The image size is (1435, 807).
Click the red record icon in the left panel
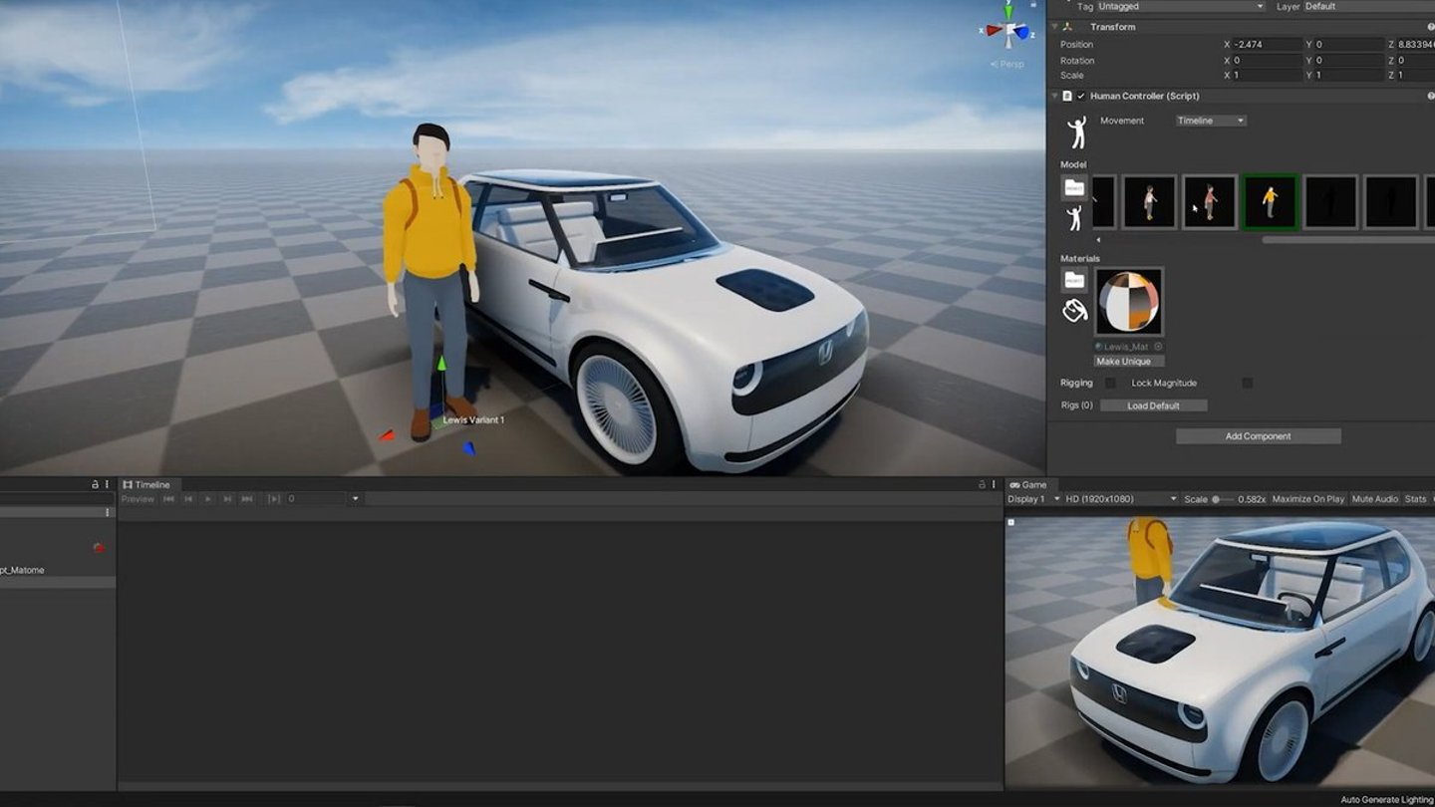tap(99, 547)
